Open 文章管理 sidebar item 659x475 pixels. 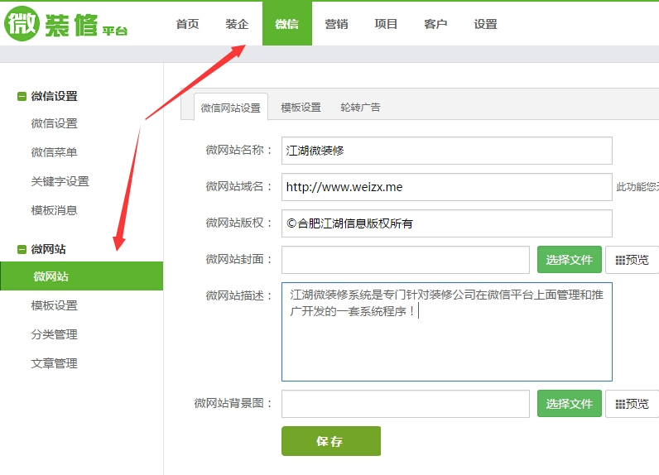point(54,363)
